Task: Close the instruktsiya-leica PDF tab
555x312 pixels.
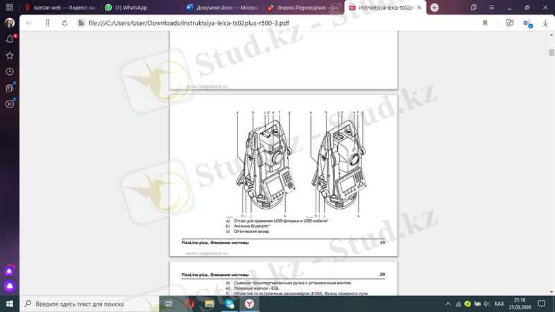Action: 420,8
